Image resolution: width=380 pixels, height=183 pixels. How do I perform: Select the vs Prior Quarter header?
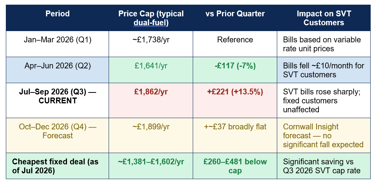[235, 18]
